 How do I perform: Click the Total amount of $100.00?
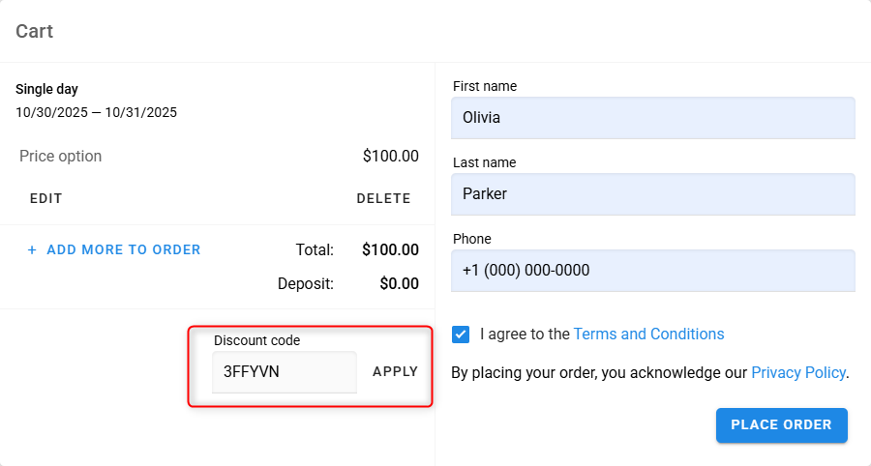click(x=390, y=249)
